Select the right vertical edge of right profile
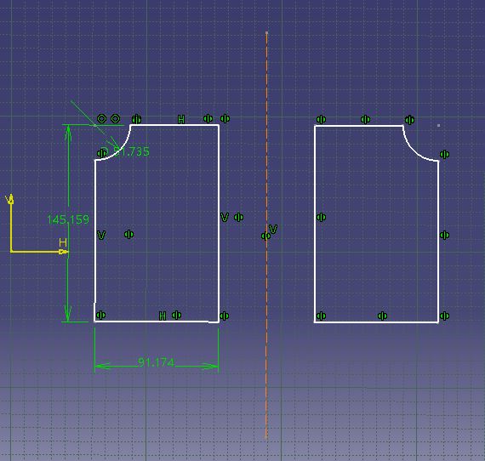 point(438,242)
